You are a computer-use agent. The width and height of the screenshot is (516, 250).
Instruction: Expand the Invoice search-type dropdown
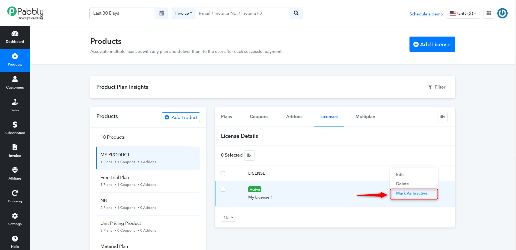click(x=183, y=13)
